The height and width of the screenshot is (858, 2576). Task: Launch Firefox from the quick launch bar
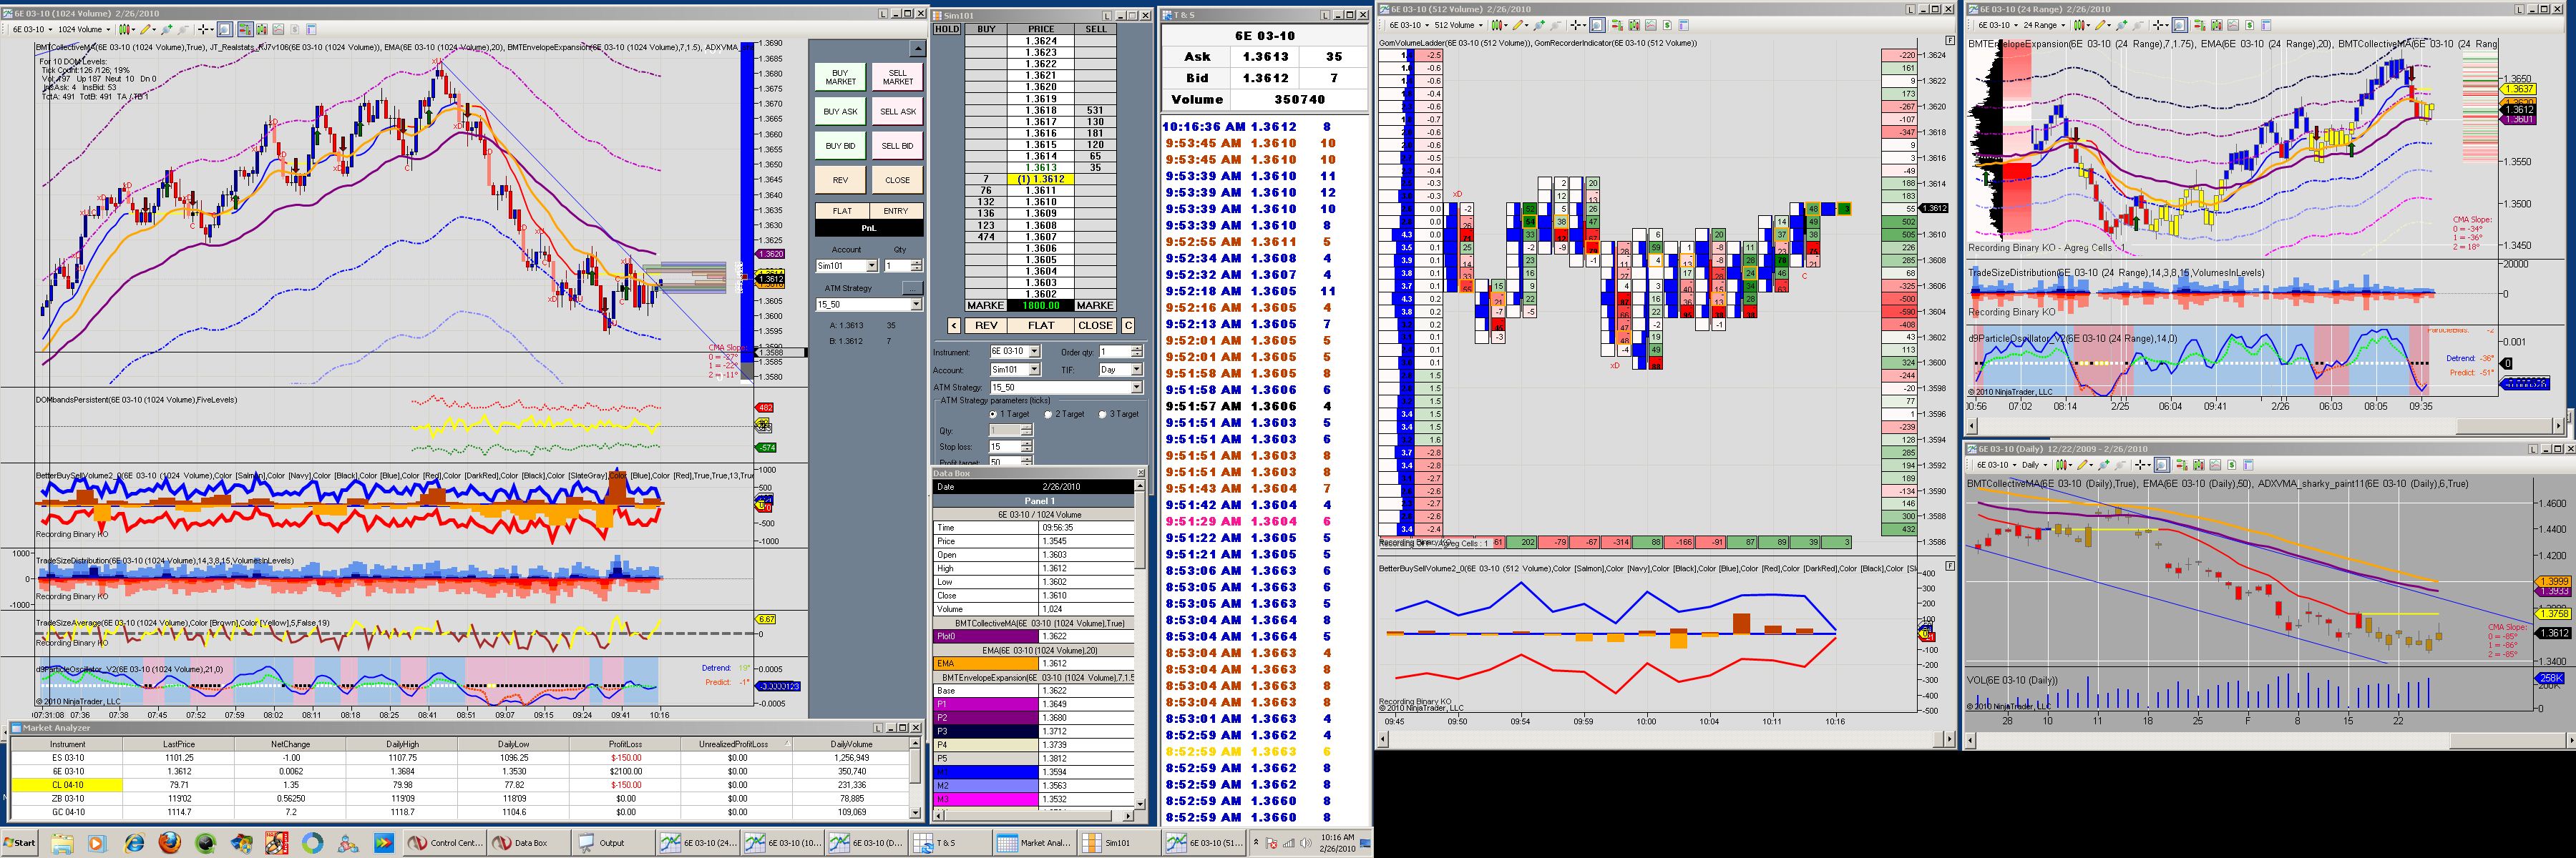(x=169, y=843)
